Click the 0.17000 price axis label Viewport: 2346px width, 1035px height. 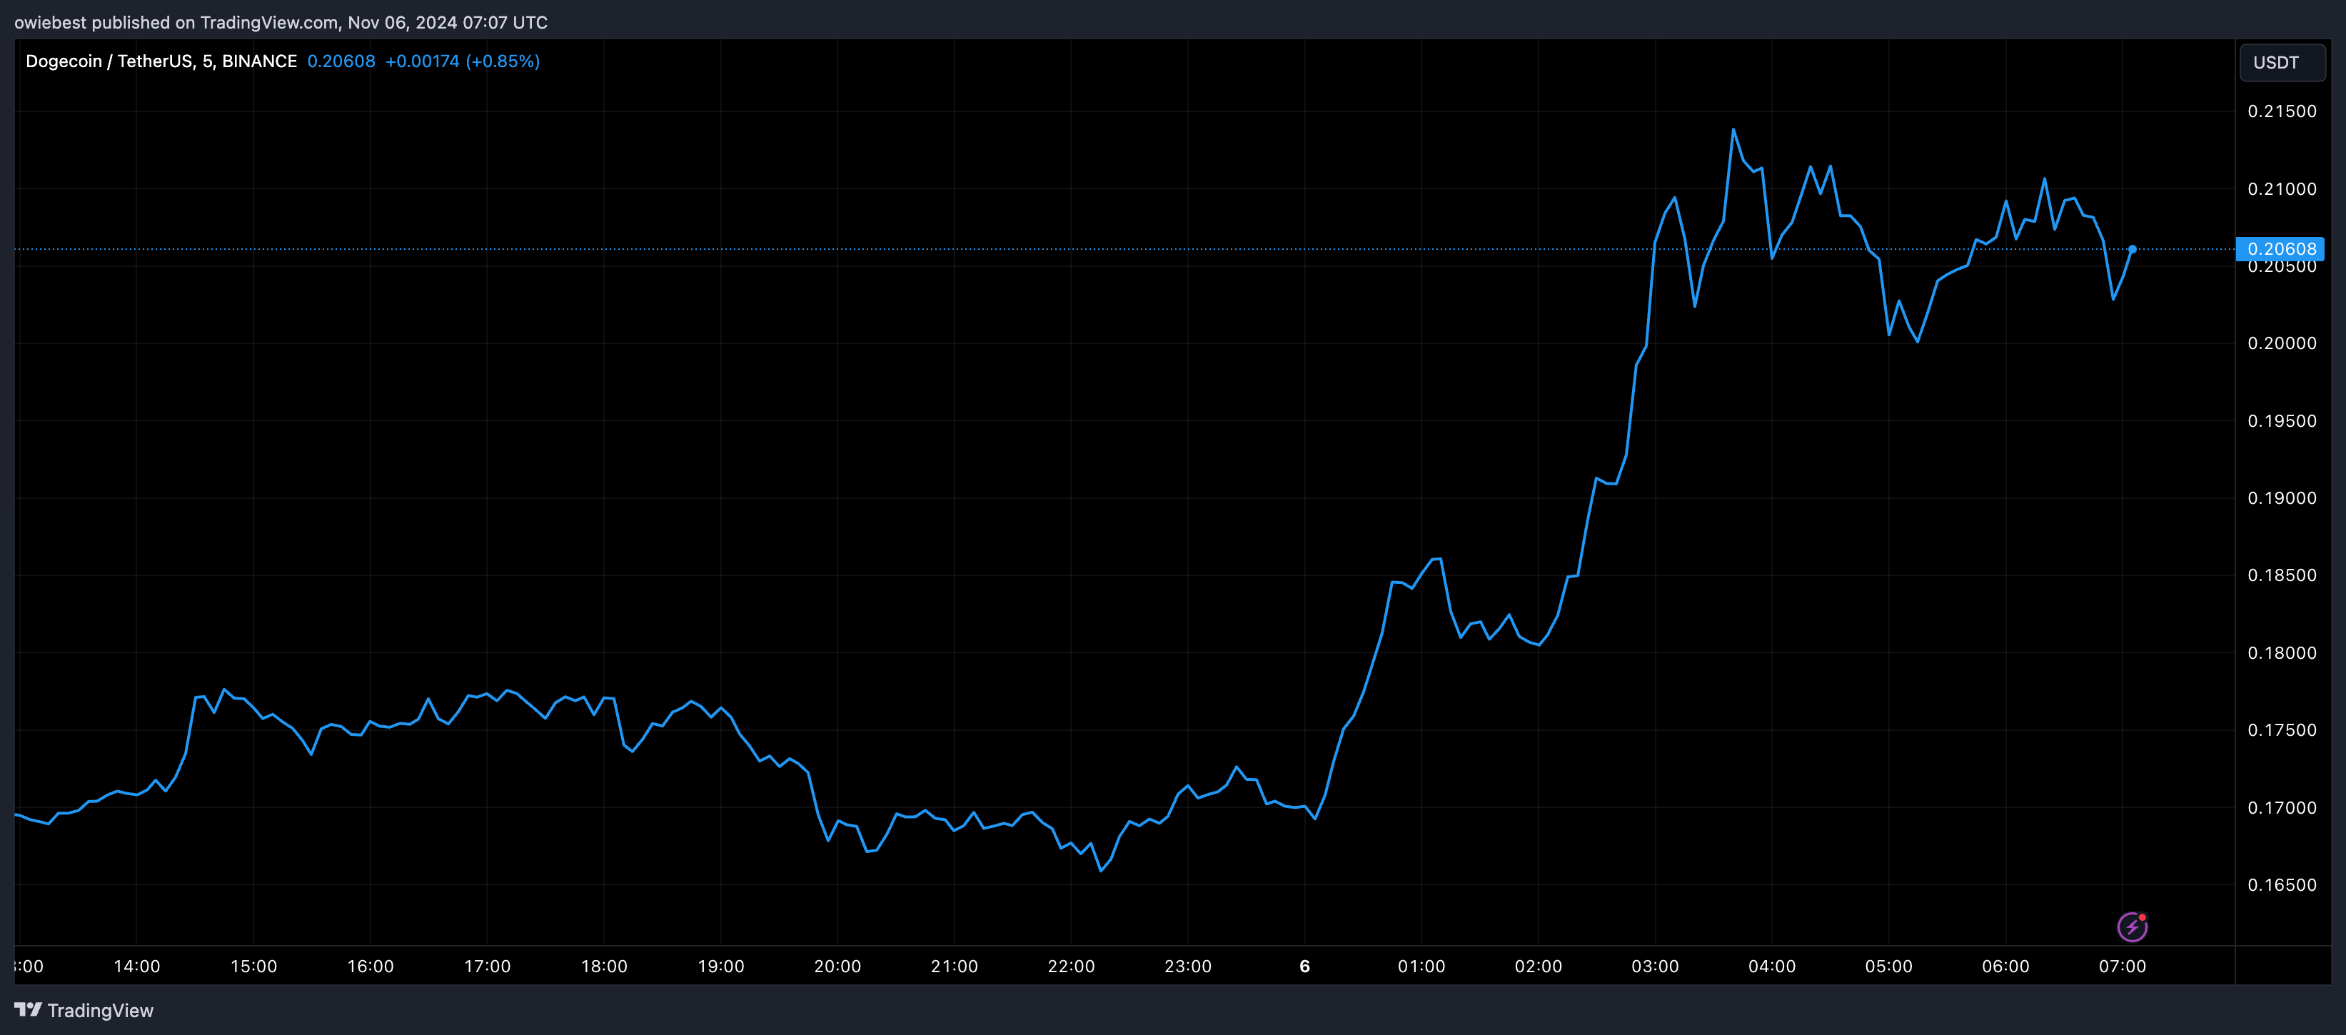[x=2281, y=807]
